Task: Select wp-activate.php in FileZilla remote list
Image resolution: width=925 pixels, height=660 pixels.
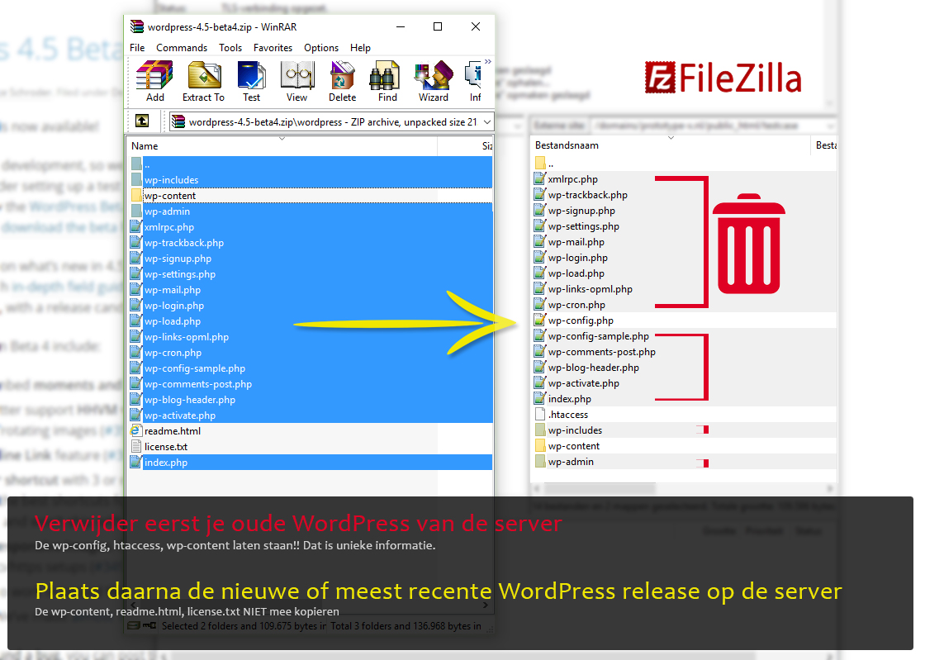Action: click(x=684, y=383)
